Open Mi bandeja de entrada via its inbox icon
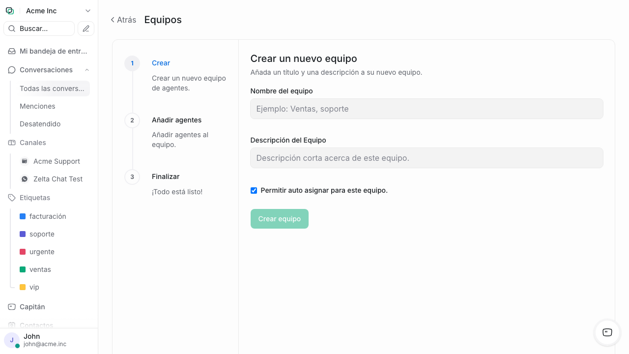629x354 pixels. click(x=11, y=51)
